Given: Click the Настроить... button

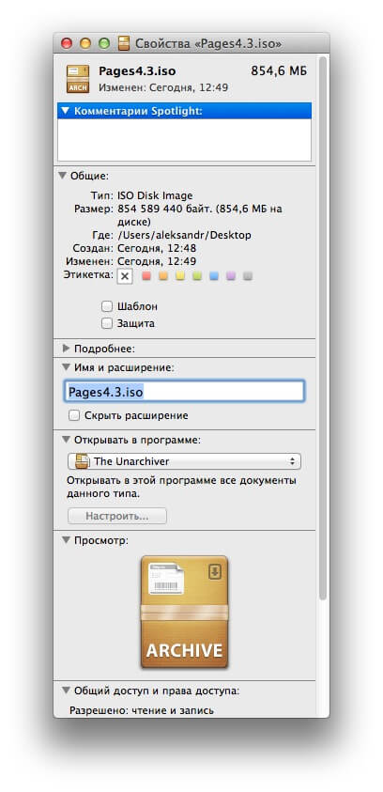Looking at the screenshot, I should 117,516.
